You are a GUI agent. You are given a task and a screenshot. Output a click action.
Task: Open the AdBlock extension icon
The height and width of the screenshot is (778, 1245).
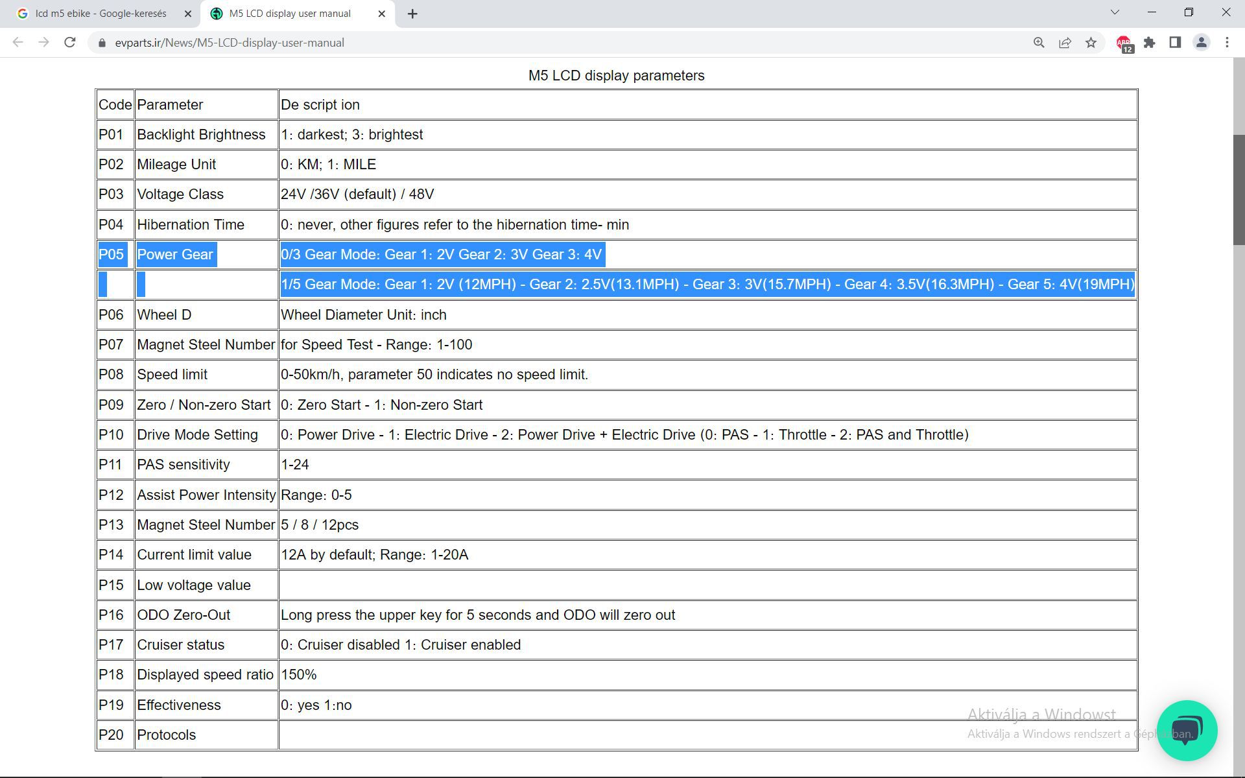click(x=1124, y=43)
